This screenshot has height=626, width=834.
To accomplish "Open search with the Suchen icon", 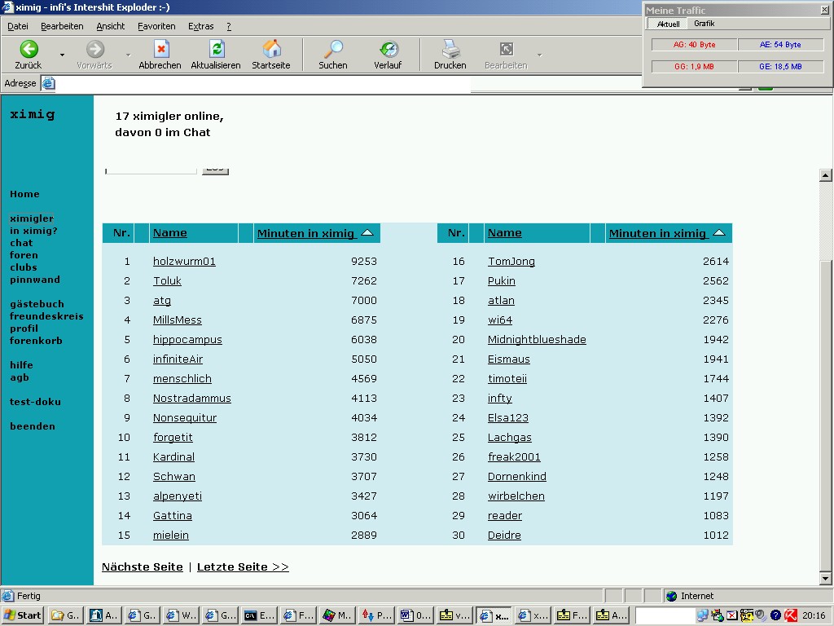I will pos(332,49).
